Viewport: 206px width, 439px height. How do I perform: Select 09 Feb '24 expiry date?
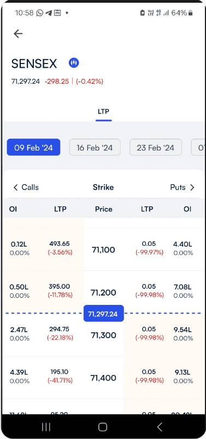click(x=33, y=147)
